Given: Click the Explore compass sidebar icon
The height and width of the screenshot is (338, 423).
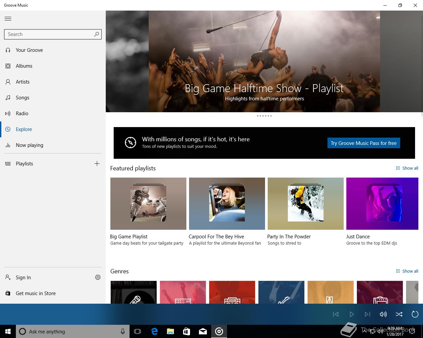Looking at the screenshot, I should [8, 129].
